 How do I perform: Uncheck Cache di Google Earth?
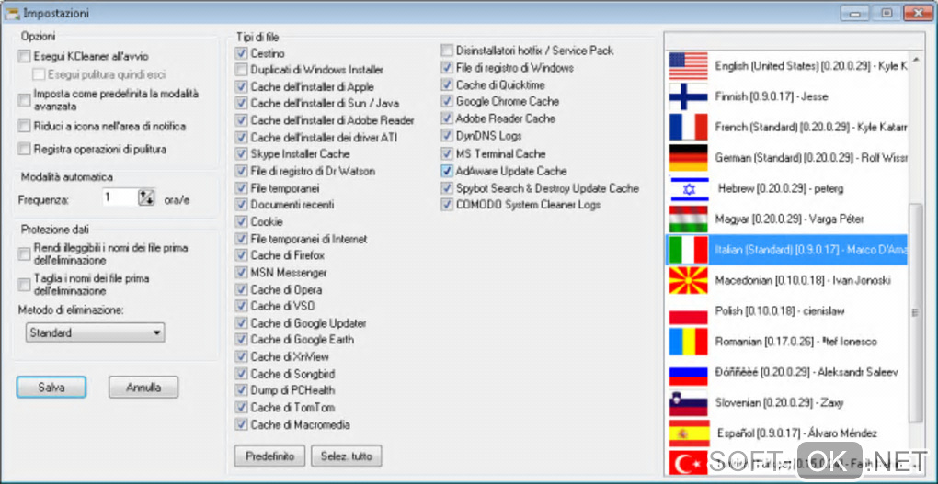pyautogui.click(x=241, y=340)
